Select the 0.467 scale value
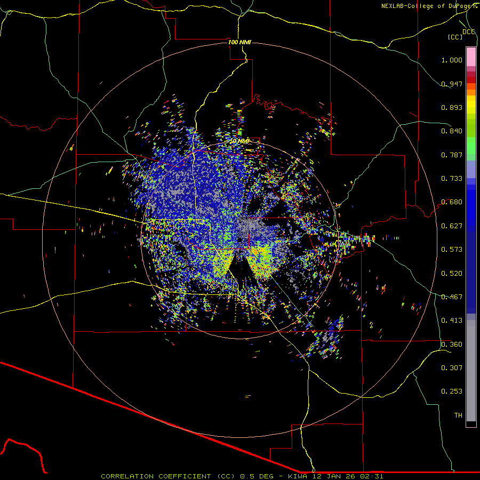This screenshot has width=480, height=480. 452,297
